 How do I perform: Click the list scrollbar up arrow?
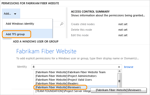click(x=119, y=71)
